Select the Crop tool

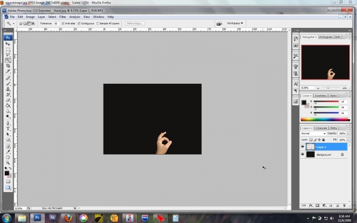8,66
